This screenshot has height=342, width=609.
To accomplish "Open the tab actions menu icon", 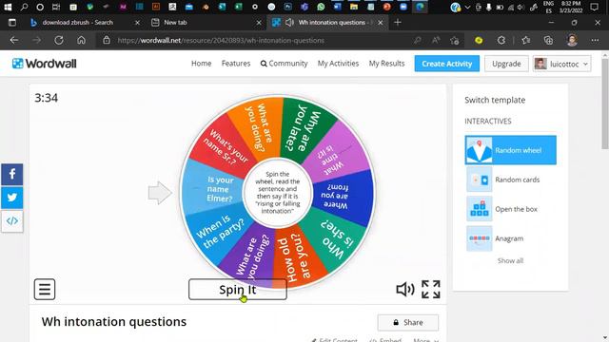I will [12, 23].
